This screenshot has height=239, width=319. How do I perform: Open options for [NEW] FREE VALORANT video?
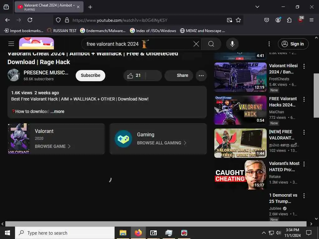[x=304, y=132]
